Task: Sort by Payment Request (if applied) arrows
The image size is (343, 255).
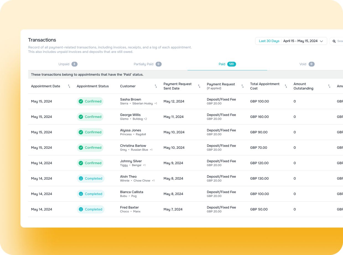Action: (x=243, y=86)
